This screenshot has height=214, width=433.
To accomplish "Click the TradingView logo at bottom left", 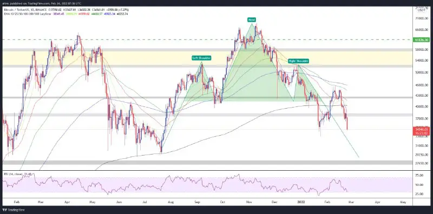I will pyautogui.click(x=10, y=210).
